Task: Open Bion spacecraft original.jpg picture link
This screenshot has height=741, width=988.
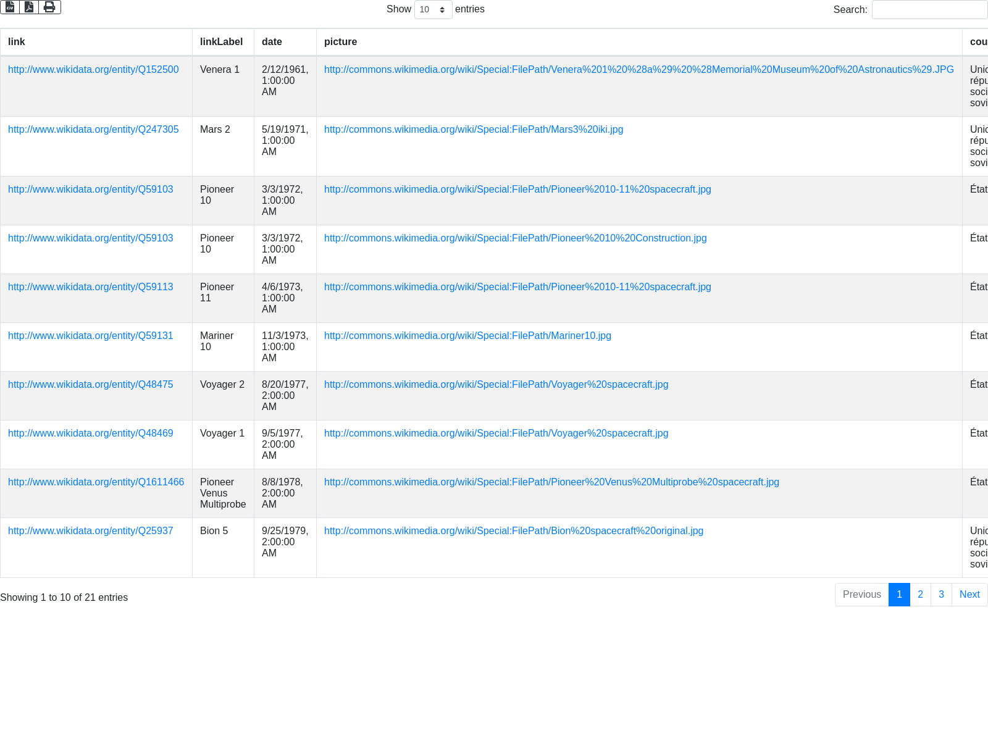Action: pos(514,530)
